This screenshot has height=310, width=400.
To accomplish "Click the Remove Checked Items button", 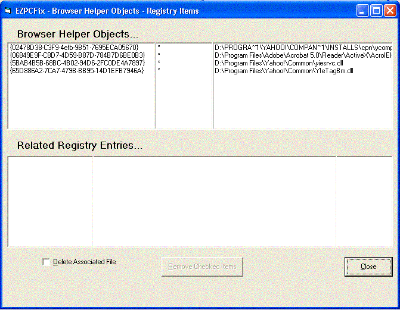I will click(202, 267).
